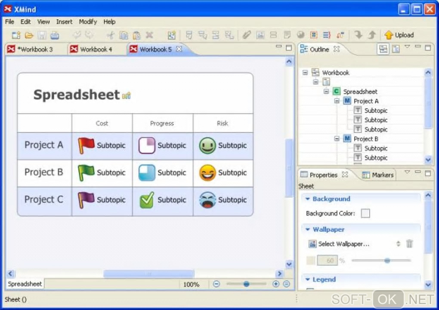The height and width of the screenshot is (310, 439).
Task: Select the Spreadsheet sheet tab at the bottom
Action: (25, 284)
